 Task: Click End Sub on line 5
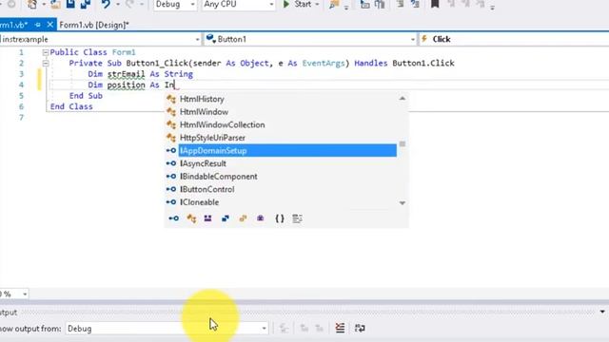coord(86,96)
